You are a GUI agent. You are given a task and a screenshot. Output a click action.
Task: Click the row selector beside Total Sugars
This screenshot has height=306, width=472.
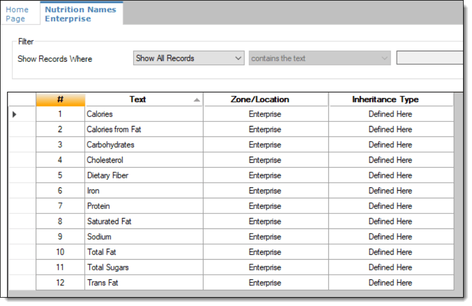pos(22,268)
